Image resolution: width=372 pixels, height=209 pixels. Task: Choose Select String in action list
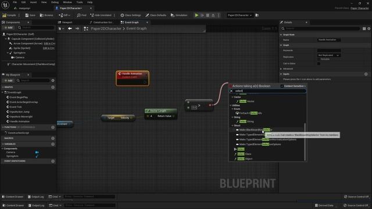click(246, 121)
